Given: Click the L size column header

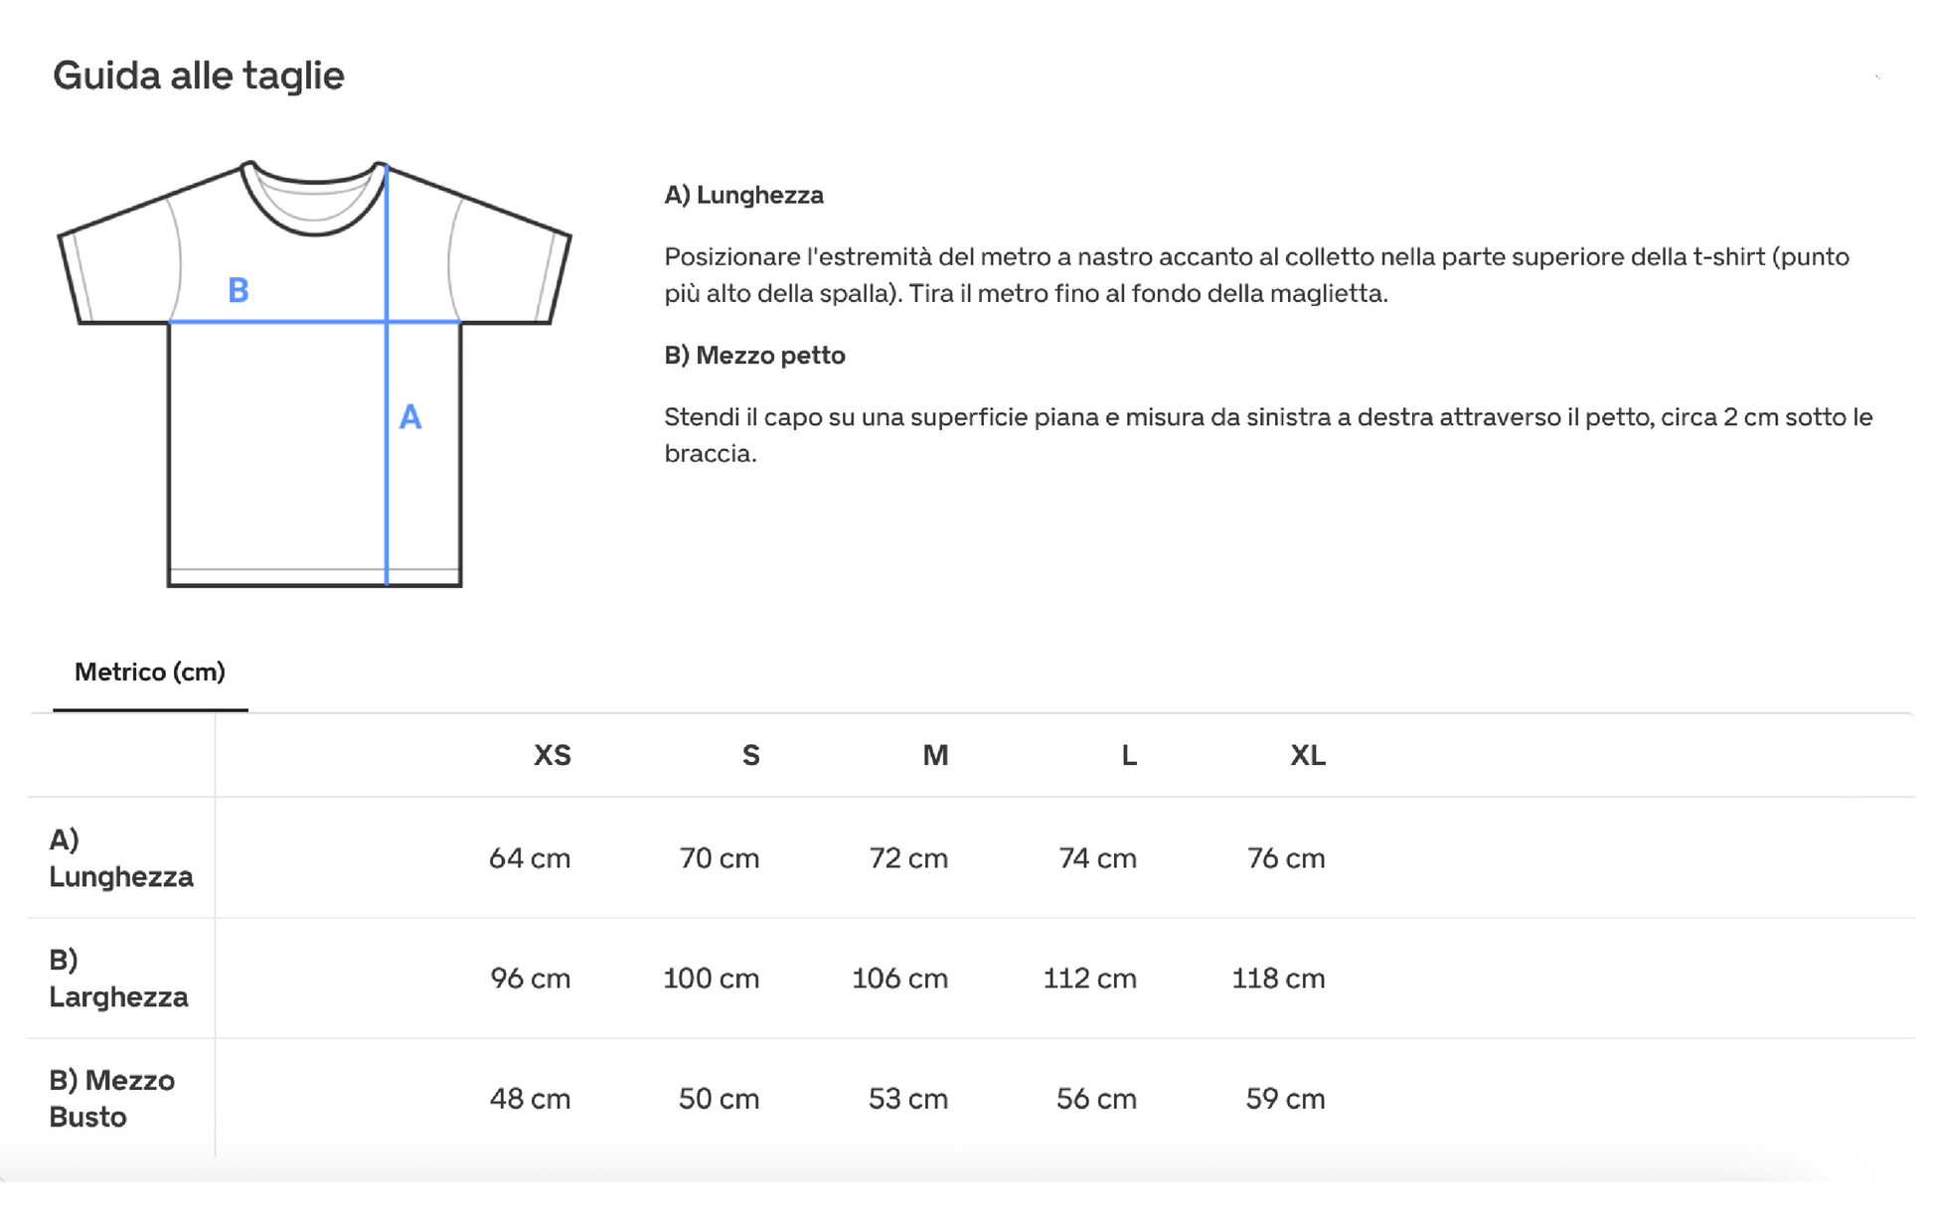Looking at the screenshot, I should 1129,756.
